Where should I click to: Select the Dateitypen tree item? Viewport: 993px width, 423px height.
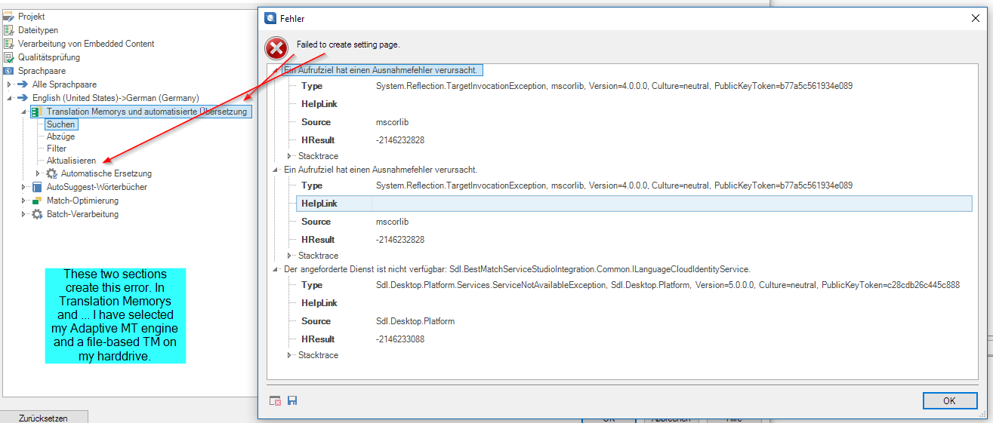[x=39, y=30]
